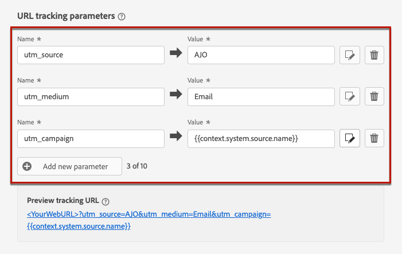The image size is (402, 254).
Task: Open the preview tracking URL link
Action: pyautogui.click(x=149, y=214)
